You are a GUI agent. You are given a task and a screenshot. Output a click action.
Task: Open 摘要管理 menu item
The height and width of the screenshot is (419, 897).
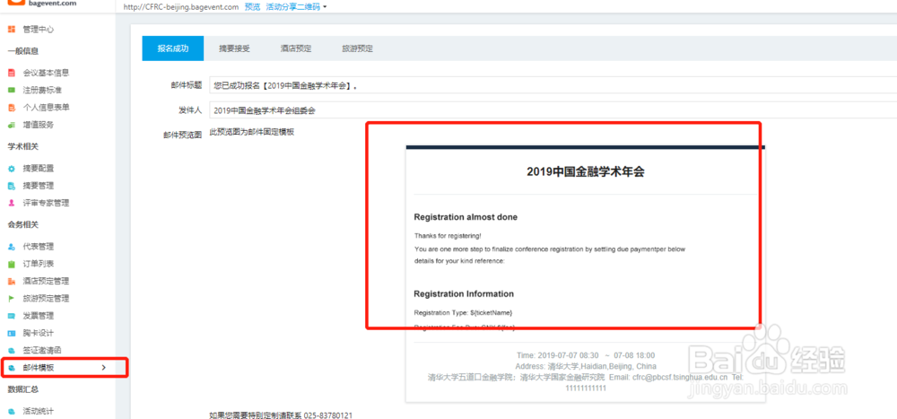(39, 186)
